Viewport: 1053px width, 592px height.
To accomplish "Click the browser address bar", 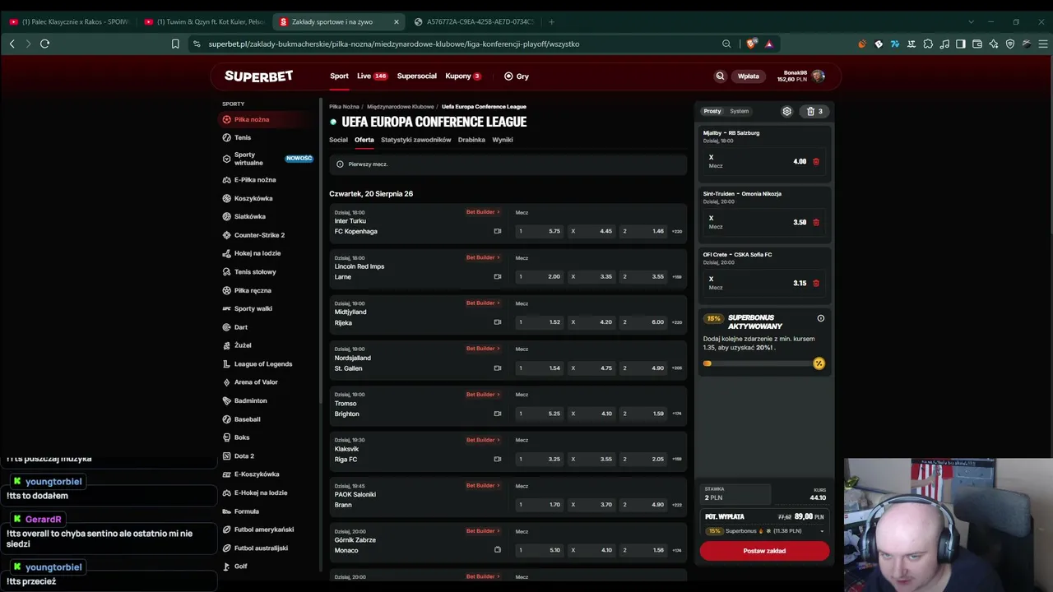I will pos(461,44).
